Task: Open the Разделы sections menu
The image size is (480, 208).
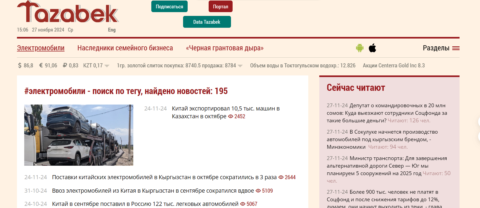Action: 436,48
